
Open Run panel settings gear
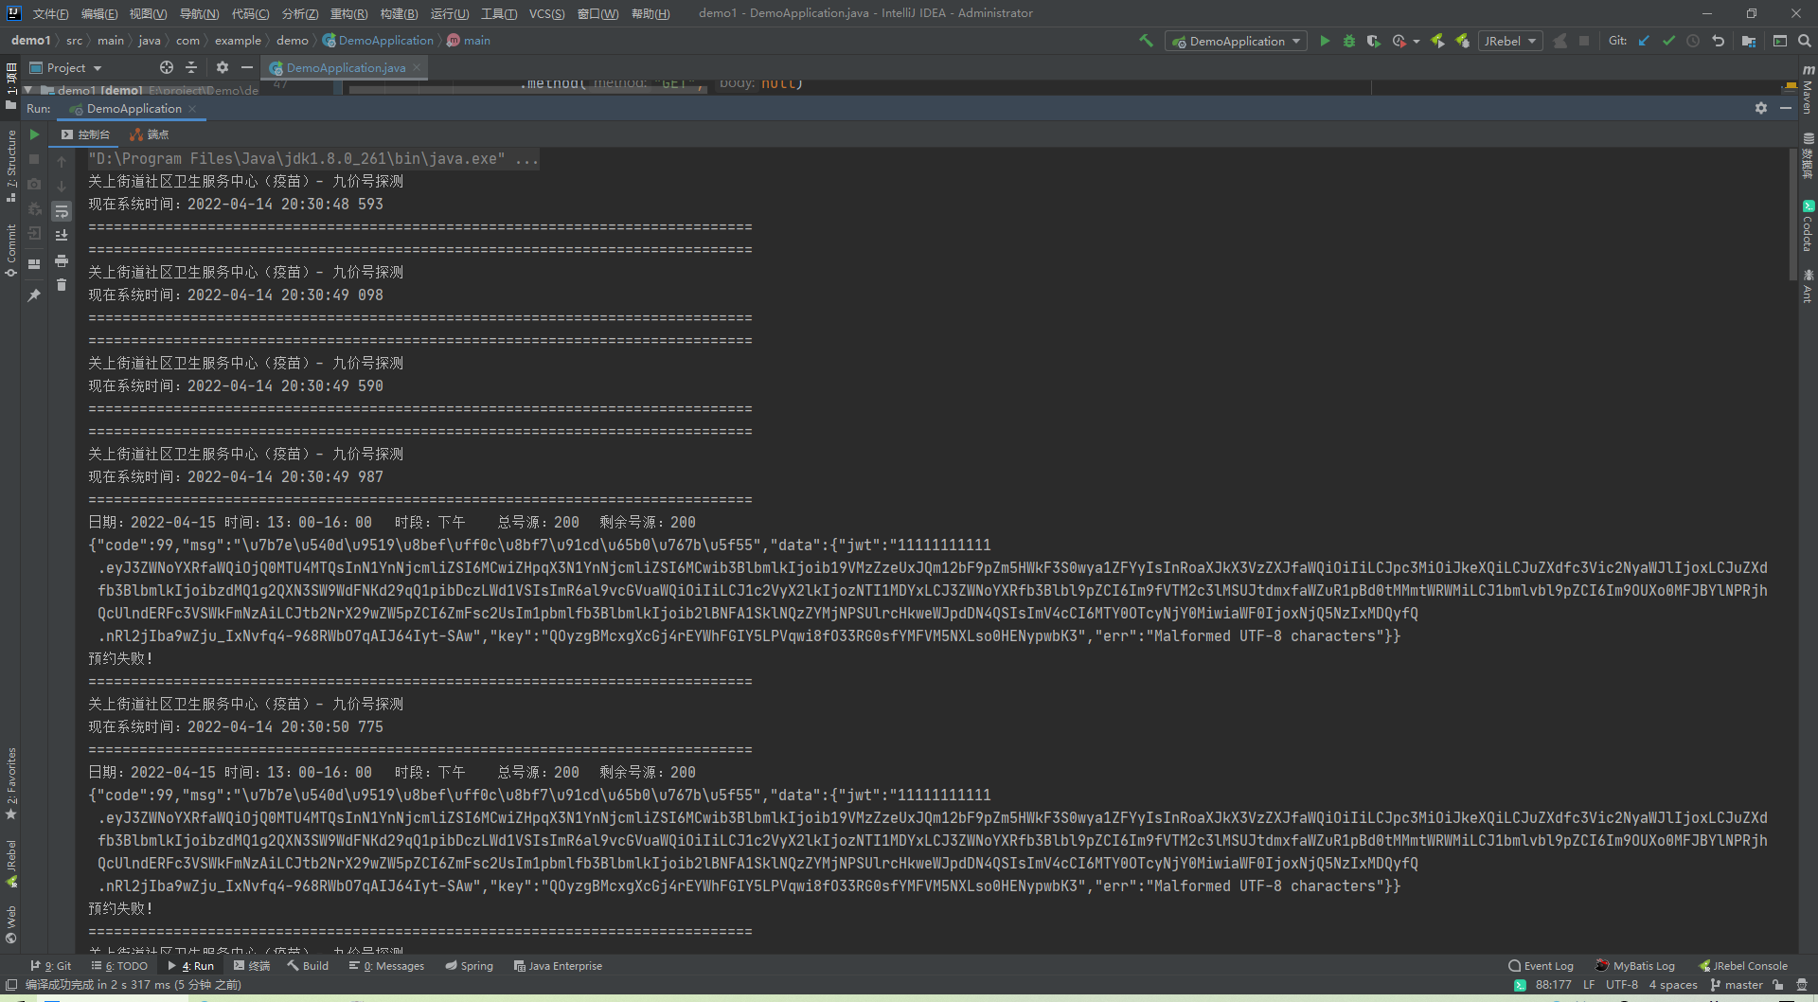[x=1761, y=108]
